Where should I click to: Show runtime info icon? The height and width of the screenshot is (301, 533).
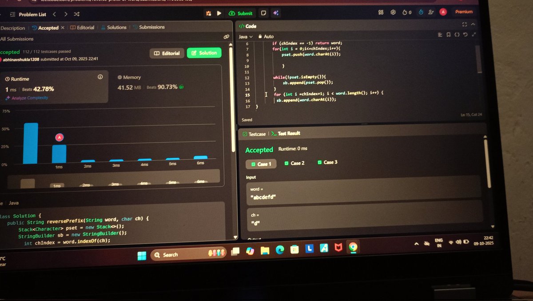[x=100, y=77]
